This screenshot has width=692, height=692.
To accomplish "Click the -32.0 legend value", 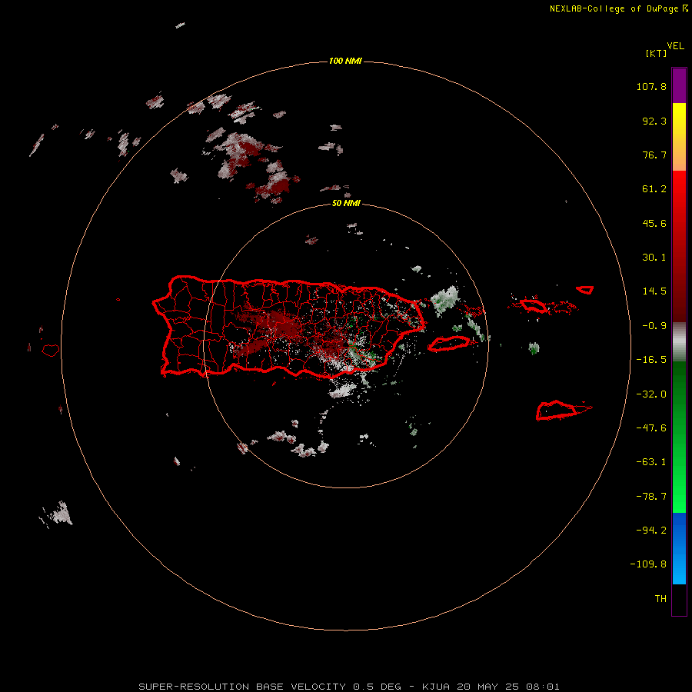I will coord(651,394).
